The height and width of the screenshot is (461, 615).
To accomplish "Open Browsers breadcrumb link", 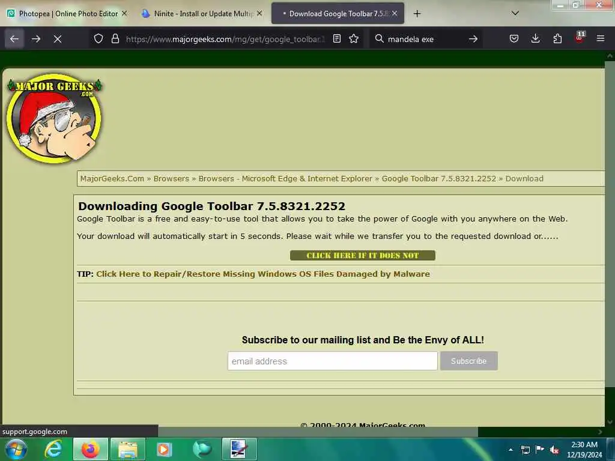I will [x=171, y=179].
